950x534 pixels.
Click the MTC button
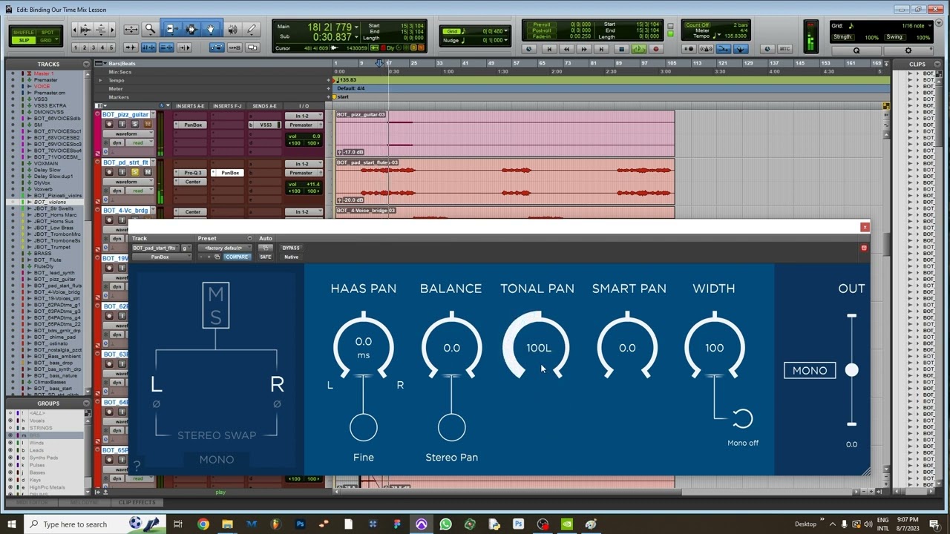coord(784,49)
